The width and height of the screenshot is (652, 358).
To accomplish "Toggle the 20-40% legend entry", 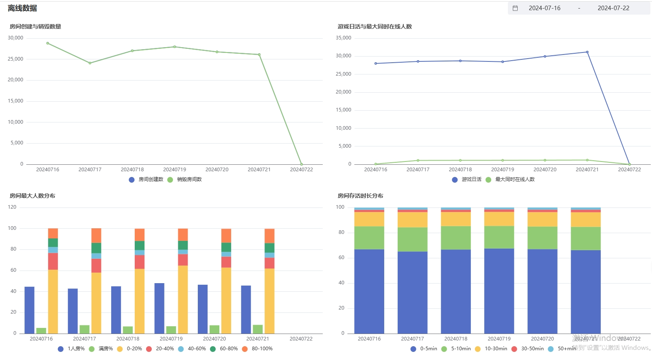I will pyautogui.click(x=160, y=349).
